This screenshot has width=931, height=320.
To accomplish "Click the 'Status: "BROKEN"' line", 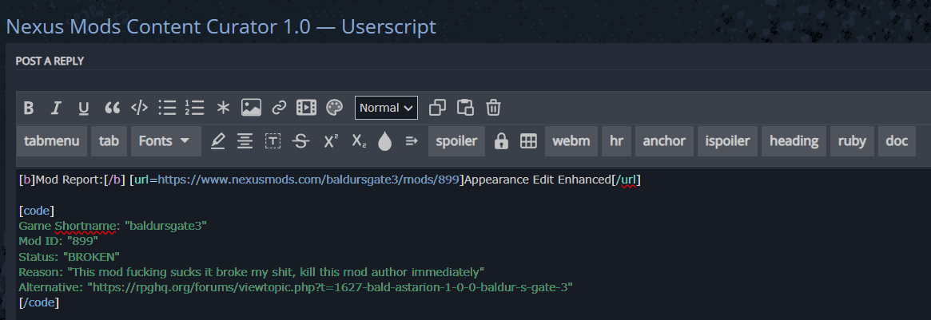I will click(70, 257).
